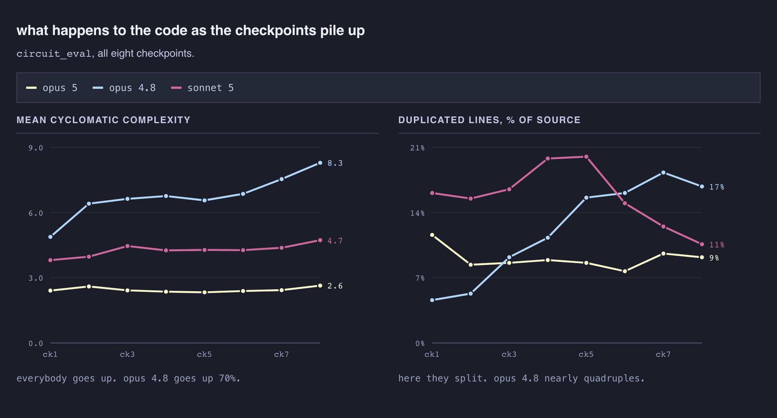Toggle the opus 4.8 legend entry
The height and width of the screenshot is (418, 777).
[124, 88]
